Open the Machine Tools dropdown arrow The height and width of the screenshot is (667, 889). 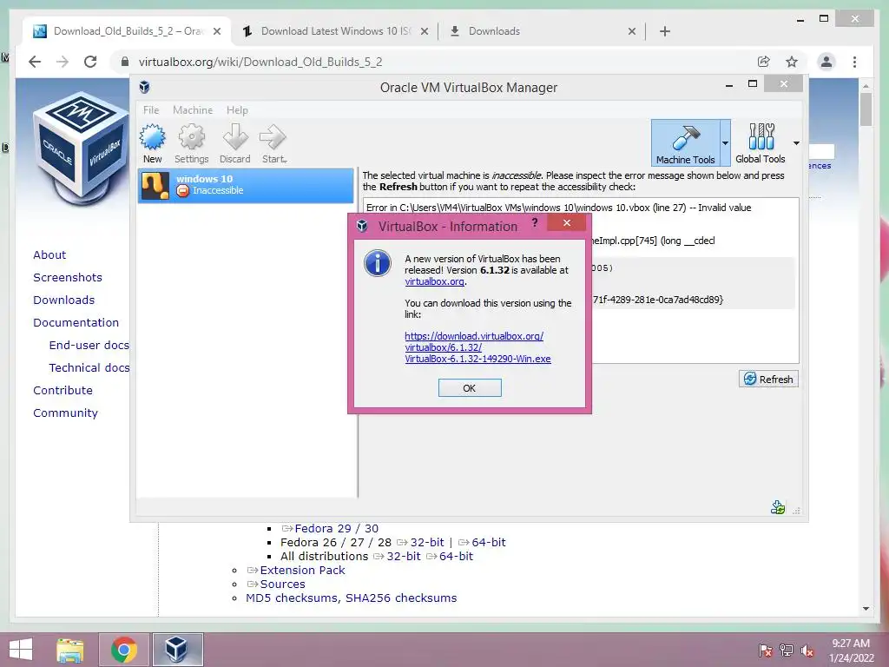coord(725,143)
